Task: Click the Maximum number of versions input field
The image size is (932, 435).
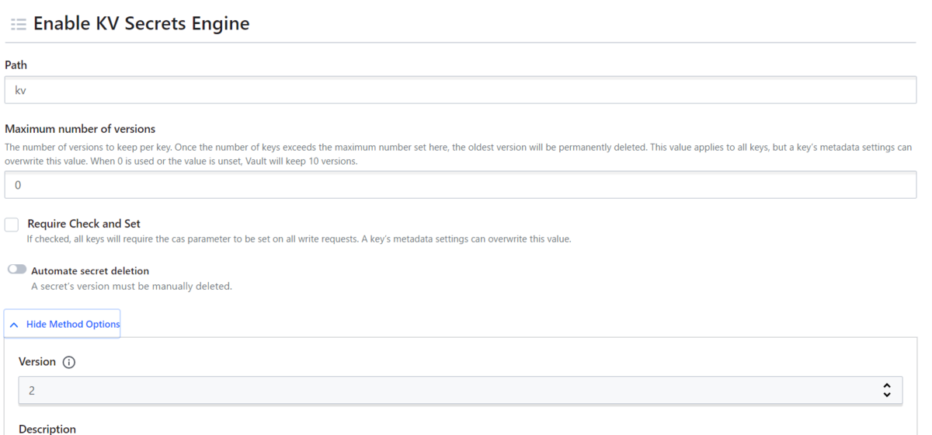Action: (460, 186)
